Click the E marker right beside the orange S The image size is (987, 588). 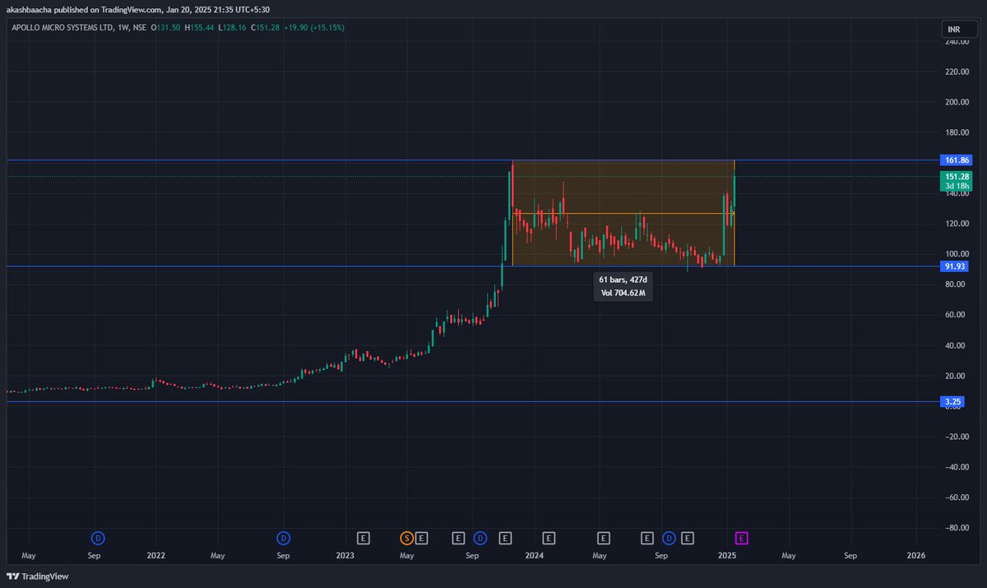[422, 538]
